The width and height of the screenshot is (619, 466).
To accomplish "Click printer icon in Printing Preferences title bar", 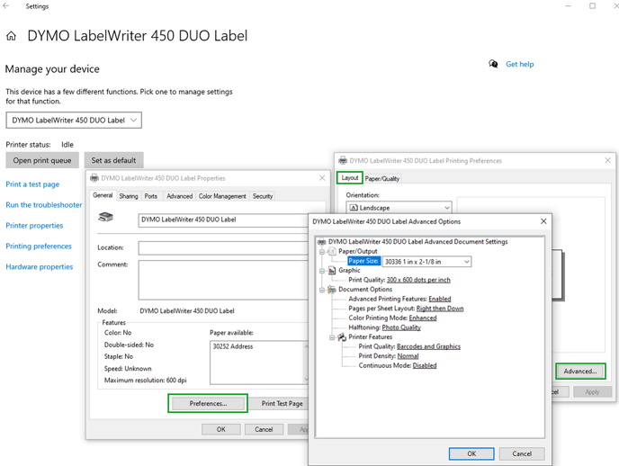I will 343,161.
